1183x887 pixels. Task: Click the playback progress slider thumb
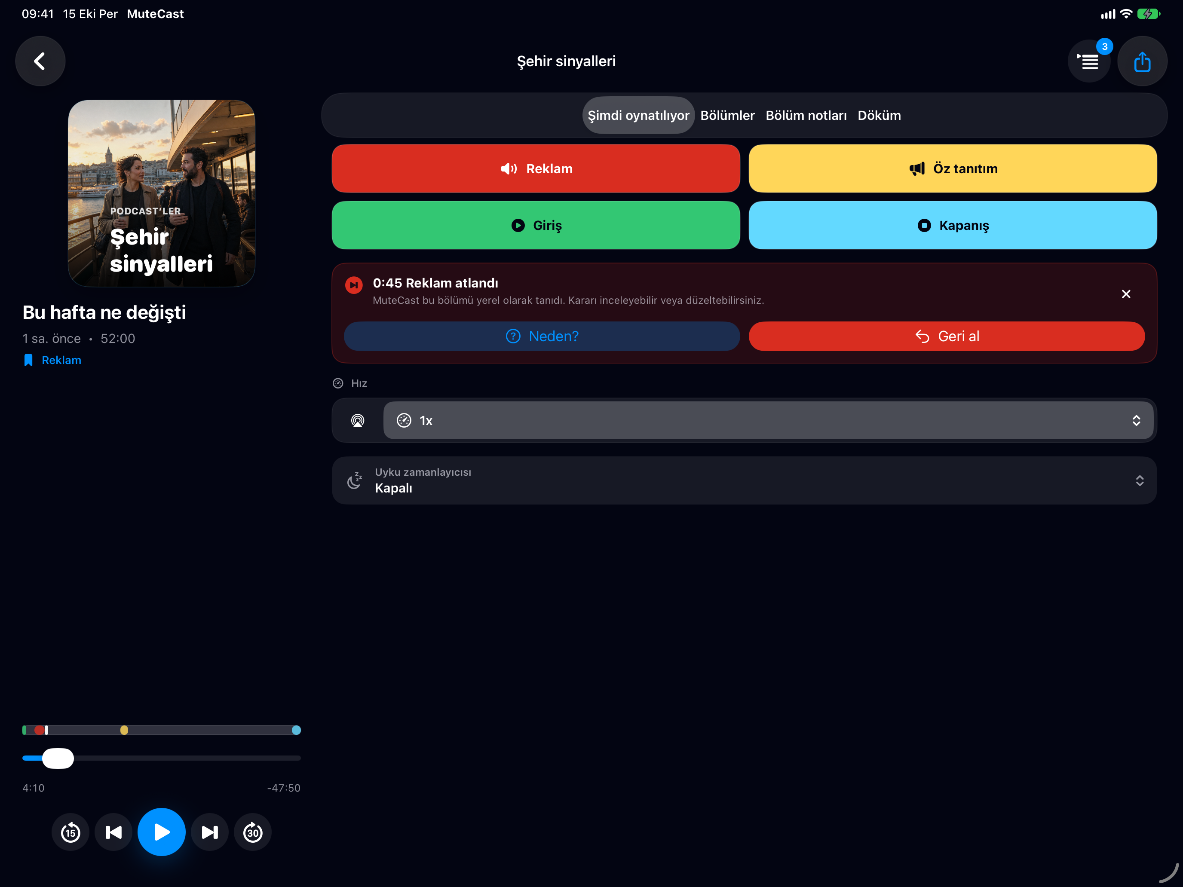[58, 758]
